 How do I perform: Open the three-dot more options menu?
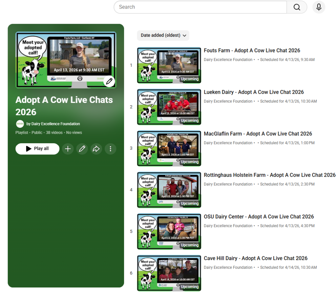pos(110,149)
